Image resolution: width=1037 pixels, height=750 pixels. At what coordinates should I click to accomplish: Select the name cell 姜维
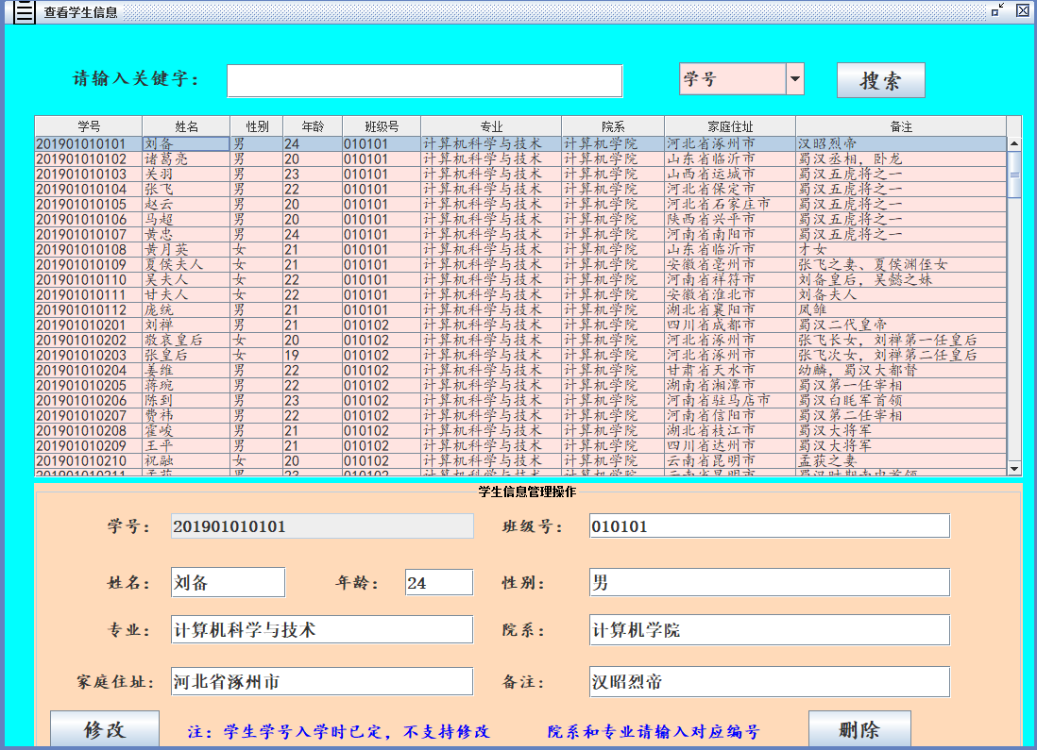[186, 371]
